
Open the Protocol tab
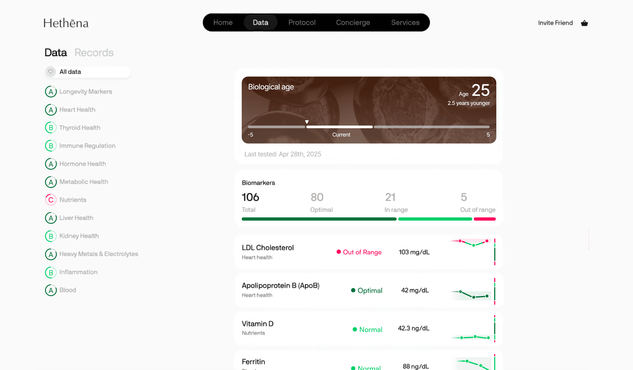pyautogui.click(x=302, y=22)
